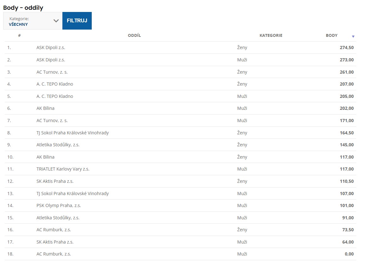Click the score 164,50
366x264 pixels.
[x=347, y=133]
